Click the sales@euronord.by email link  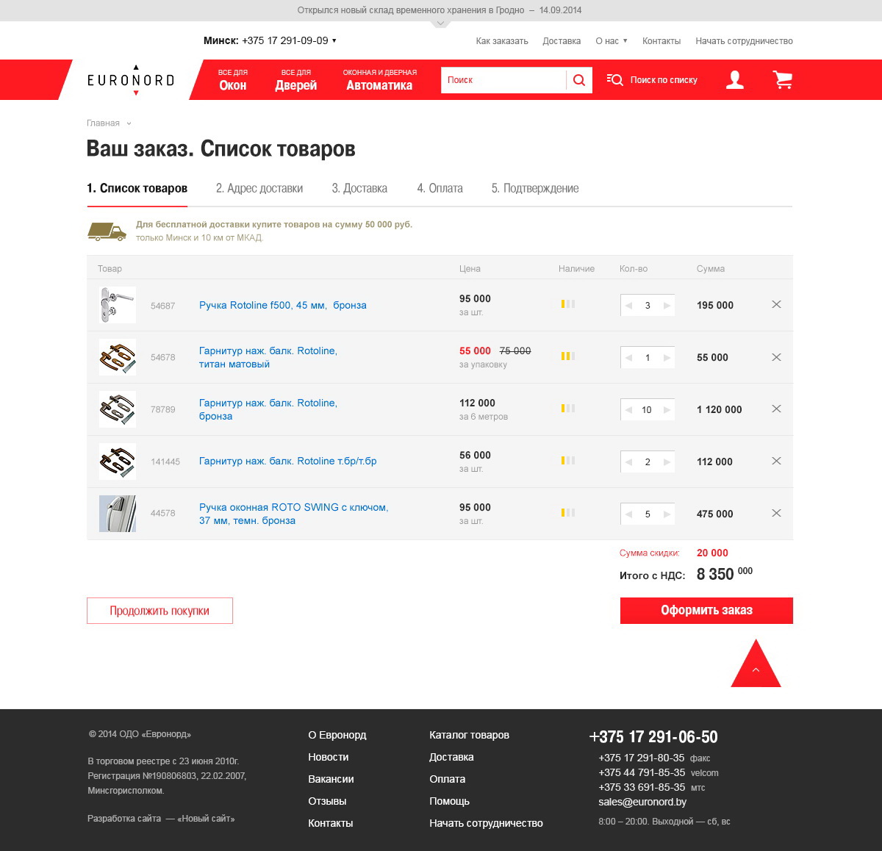pyautogui.click(x=642, y=802)
